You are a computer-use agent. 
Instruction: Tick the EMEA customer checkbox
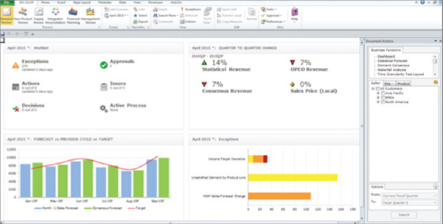point(383,97)
